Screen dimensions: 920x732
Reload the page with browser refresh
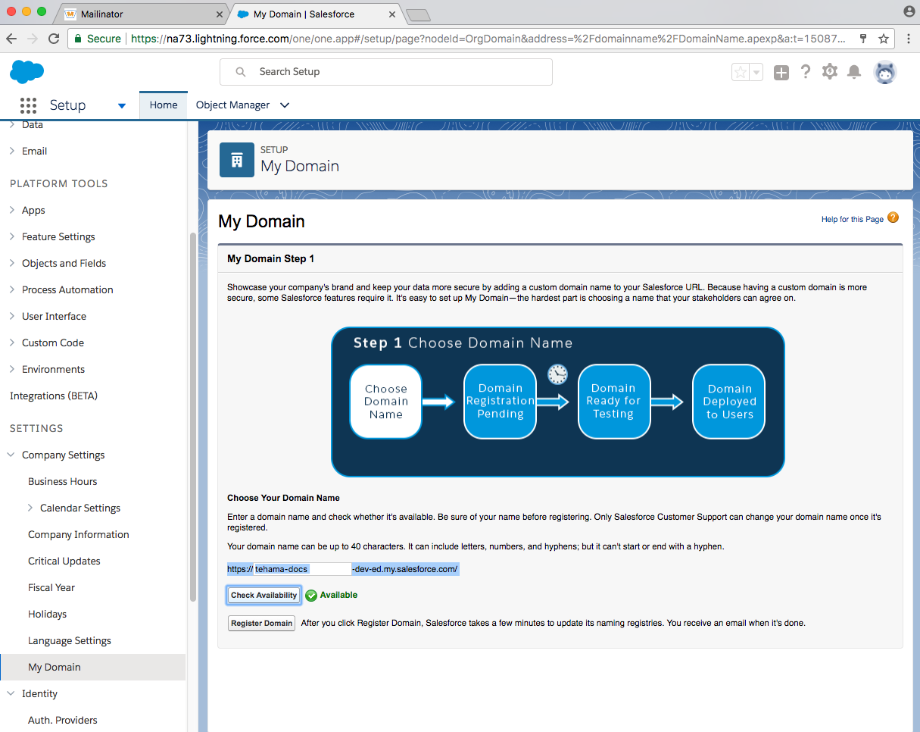point(54,39)
